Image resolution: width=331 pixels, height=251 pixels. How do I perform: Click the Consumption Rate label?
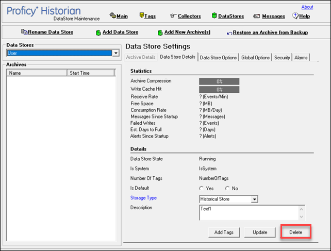[148, 110]
